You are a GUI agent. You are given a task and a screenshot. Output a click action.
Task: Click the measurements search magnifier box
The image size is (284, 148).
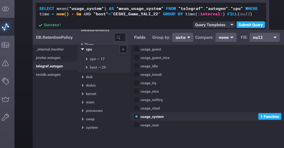(120, 38)
